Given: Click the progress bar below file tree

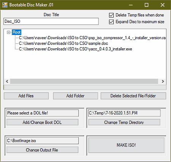Looking at the screenshot, I should click(85, 87).
